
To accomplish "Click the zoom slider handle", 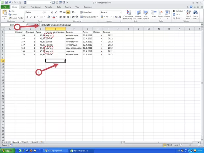I will (x=190, y=145).
